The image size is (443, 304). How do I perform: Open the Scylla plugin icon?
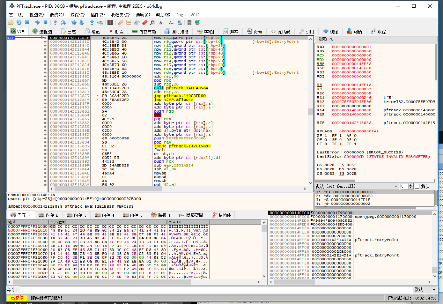coord(110,23)
